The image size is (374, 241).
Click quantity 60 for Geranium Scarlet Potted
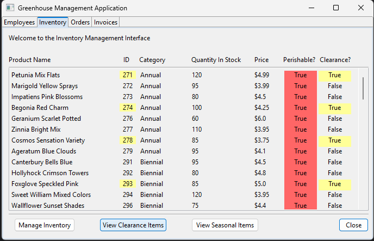(195, 119)
